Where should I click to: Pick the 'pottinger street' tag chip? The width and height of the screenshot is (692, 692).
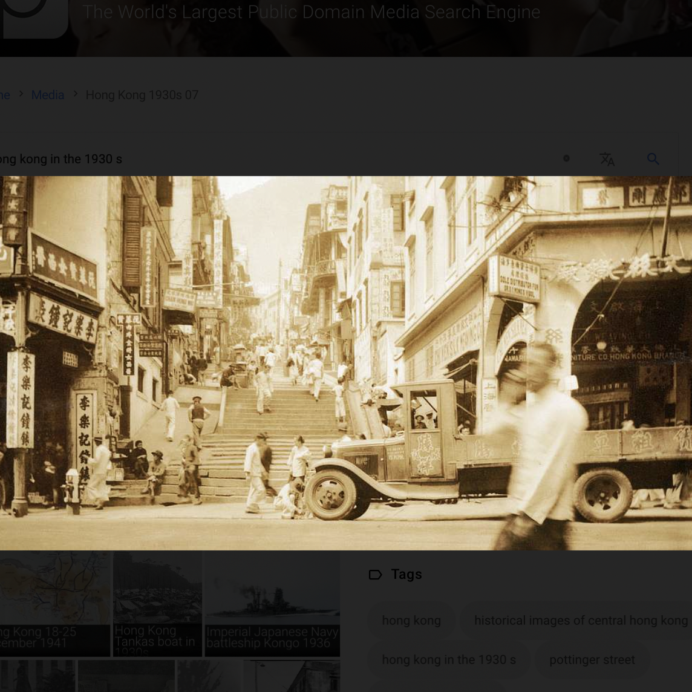point(592,660)
